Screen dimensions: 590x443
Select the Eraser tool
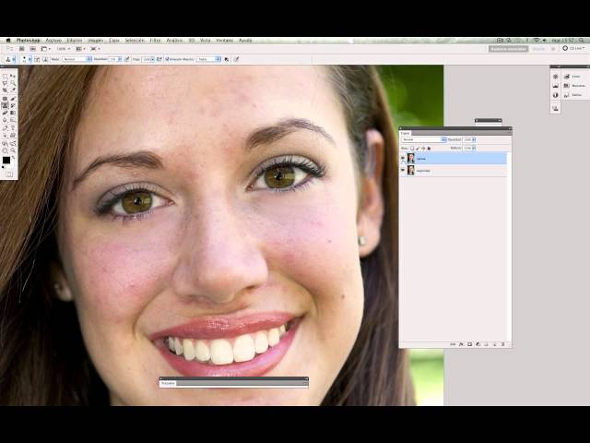tap(5, 113)
